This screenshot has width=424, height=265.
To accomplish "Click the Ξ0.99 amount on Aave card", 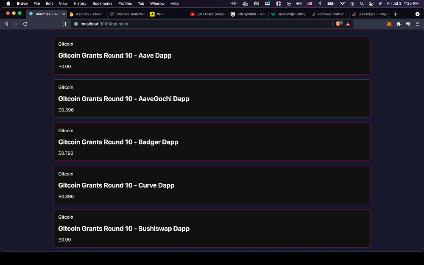I will point(64,67).
